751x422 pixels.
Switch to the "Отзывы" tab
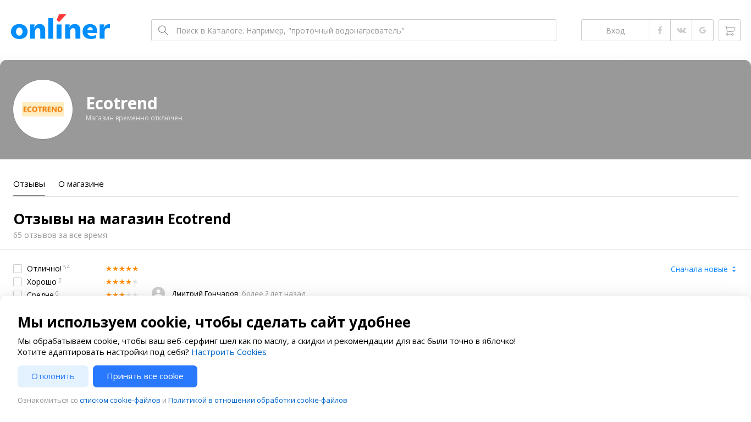(x=29, y=184)
